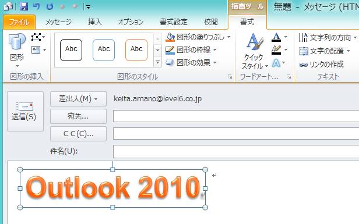Click the WordArt bottom-right corner handle
The image size is (359, 224).
point(205,207)
